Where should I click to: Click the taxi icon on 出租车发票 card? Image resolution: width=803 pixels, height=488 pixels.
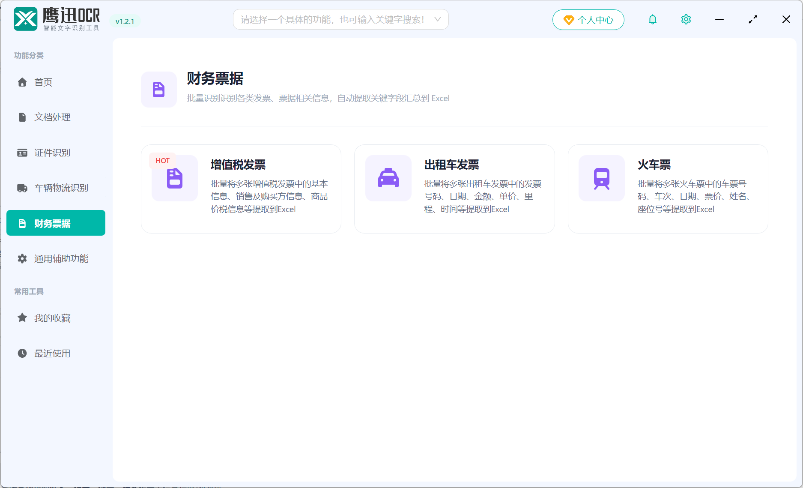pos(388,178)
